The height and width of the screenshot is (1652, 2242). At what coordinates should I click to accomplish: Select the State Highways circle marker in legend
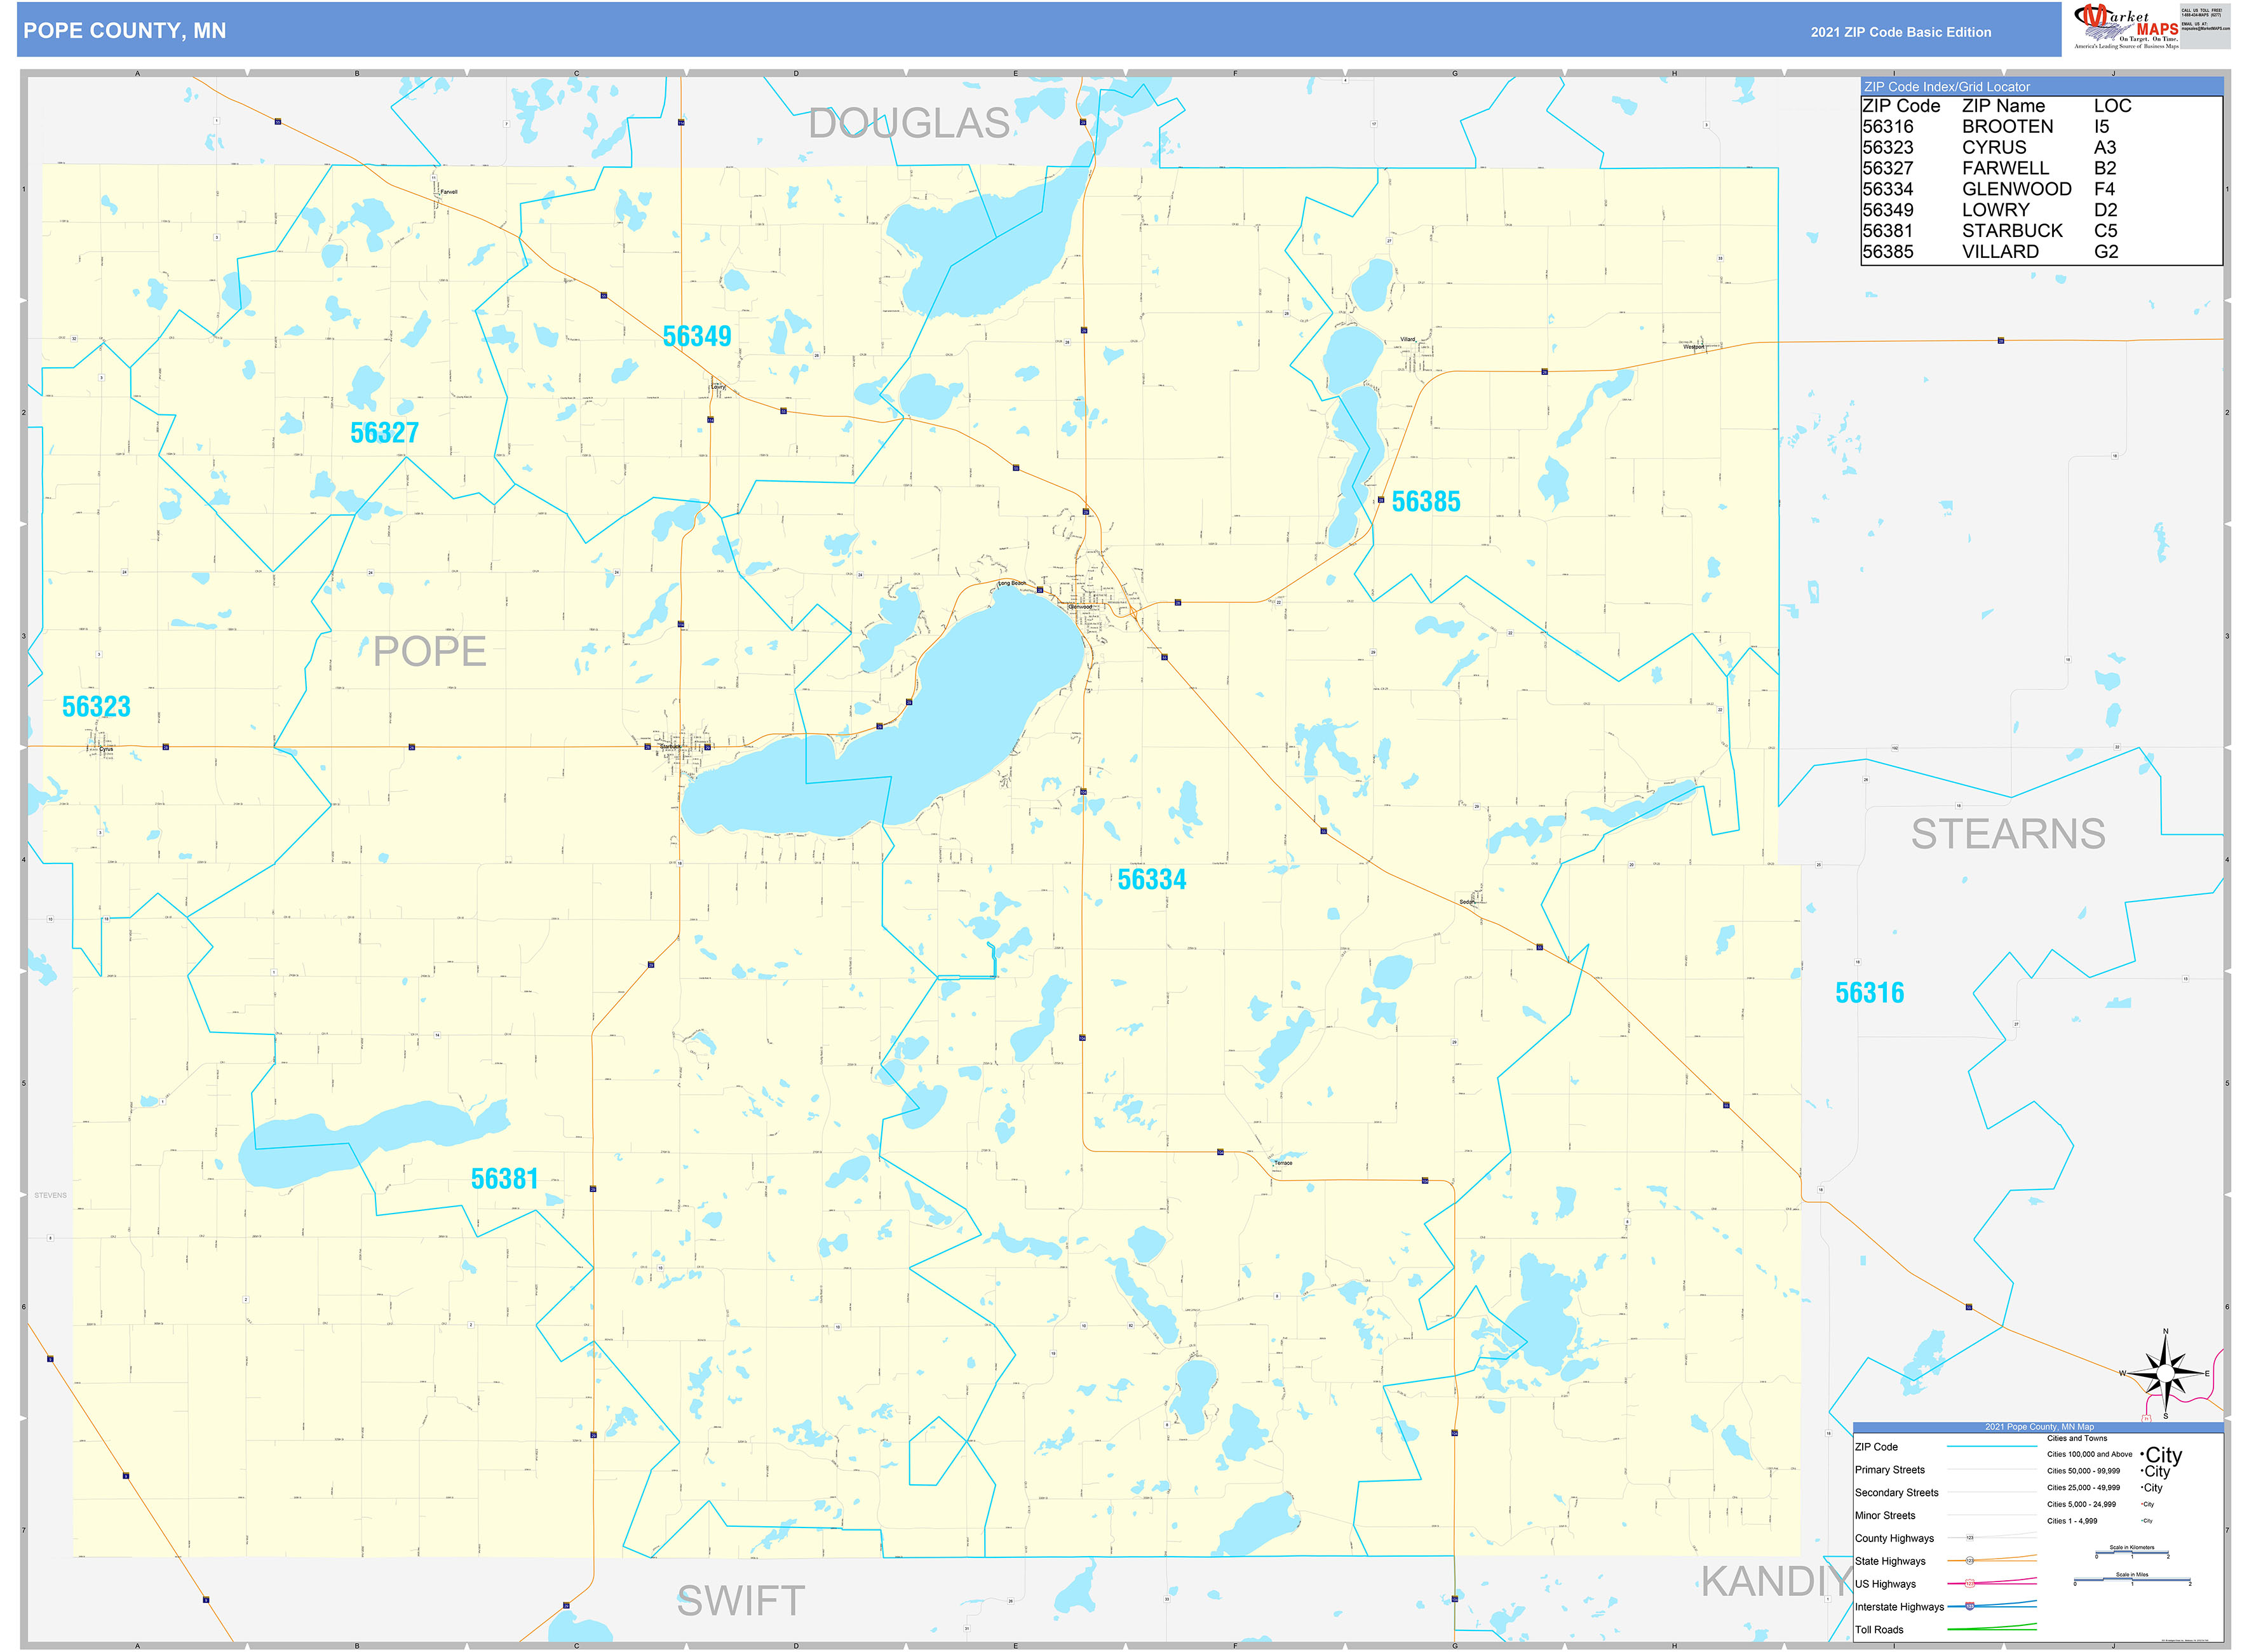[x=1970, y=1561]
